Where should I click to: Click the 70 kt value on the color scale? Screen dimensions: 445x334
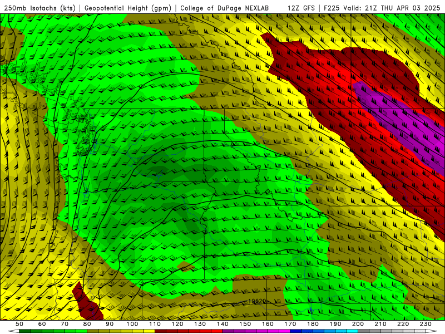pyautogui.click(x=65, y=324)
